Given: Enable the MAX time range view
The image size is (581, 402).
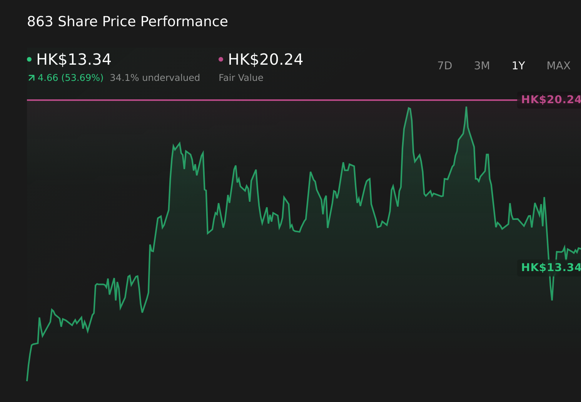Looking at the screenshot, I should (558, 65).
